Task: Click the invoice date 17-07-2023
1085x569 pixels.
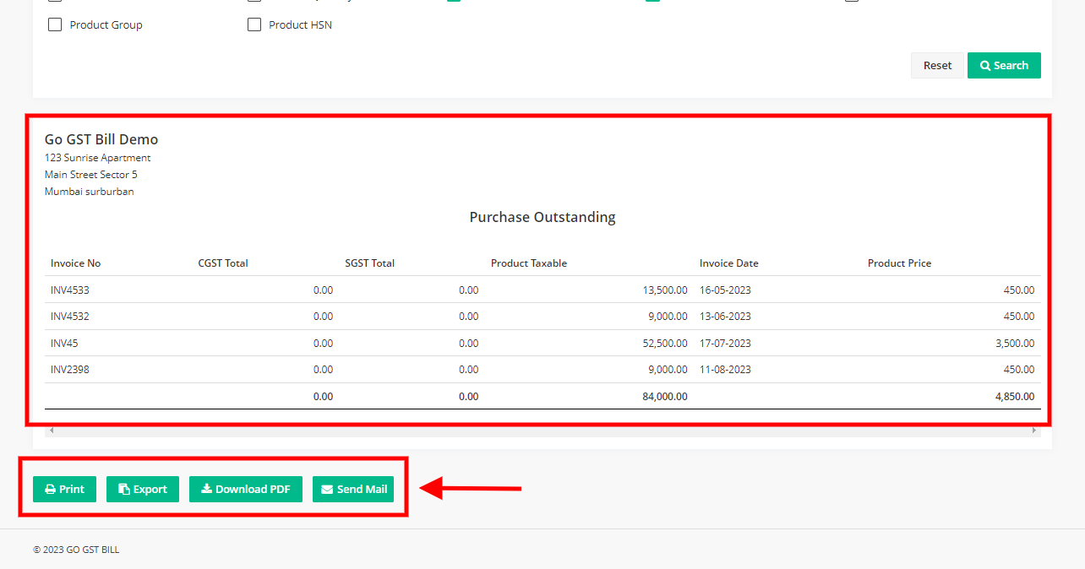Action: [x=725, y=344]
